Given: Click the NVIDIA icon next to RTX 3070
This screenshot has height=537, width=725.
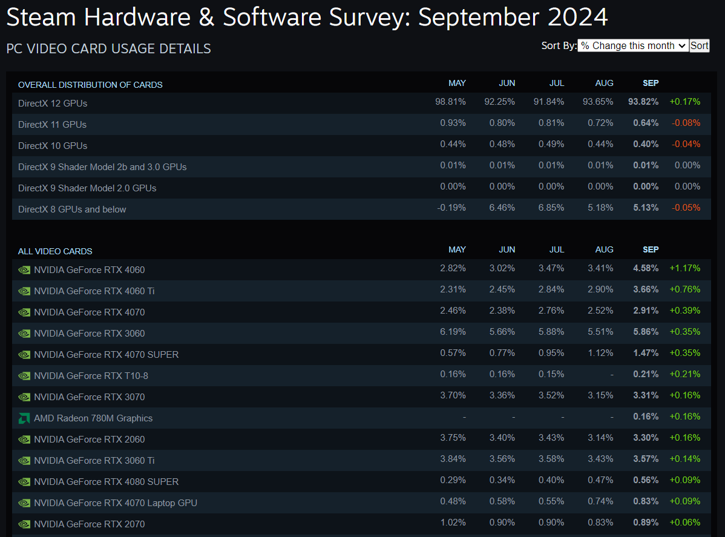Looking at the screenshot, I should pyautogui.click(x=24, y=397).
